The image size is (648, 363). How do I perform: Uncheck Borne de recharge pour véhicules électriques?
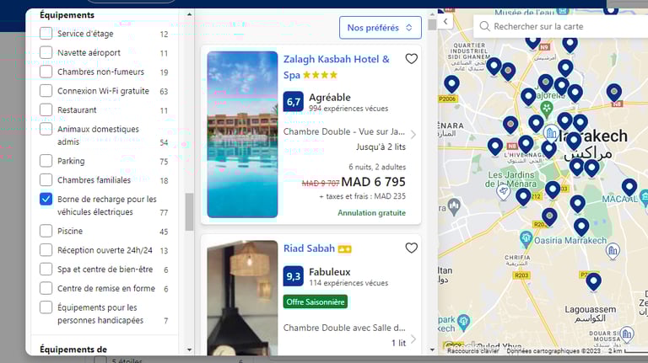(46, 199)
